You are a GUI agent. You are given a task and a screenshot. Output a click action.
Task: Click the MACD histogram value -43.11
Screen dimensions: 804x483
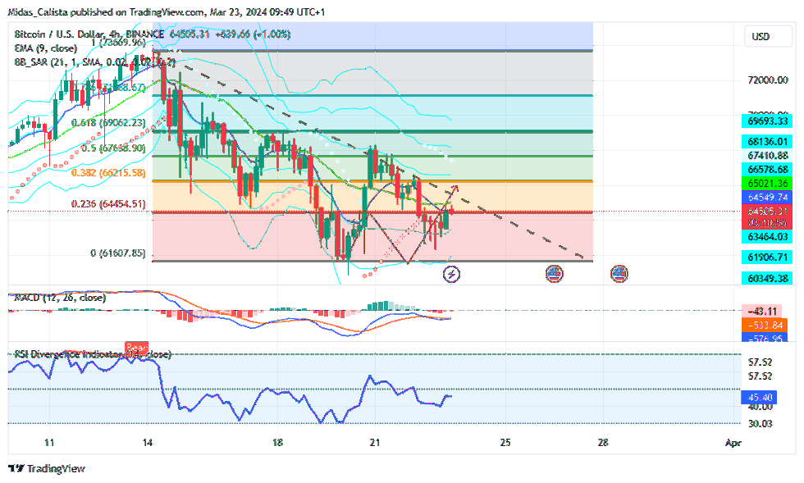pos(762,312)
